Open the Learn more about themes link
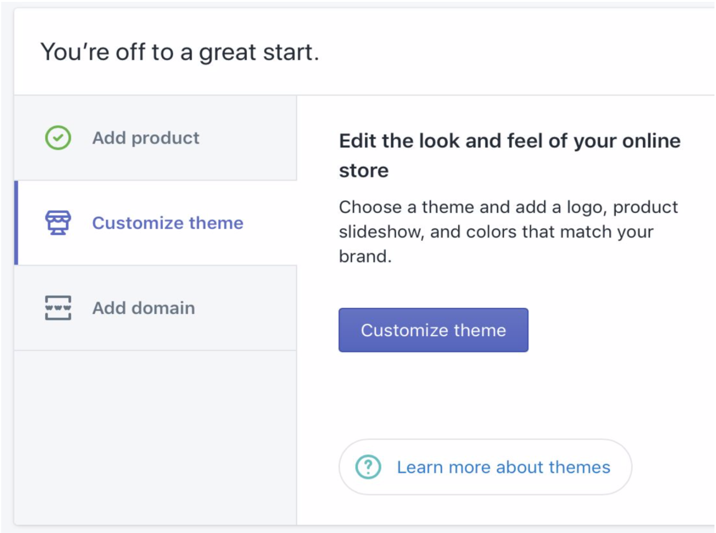 tap(503, 466)
